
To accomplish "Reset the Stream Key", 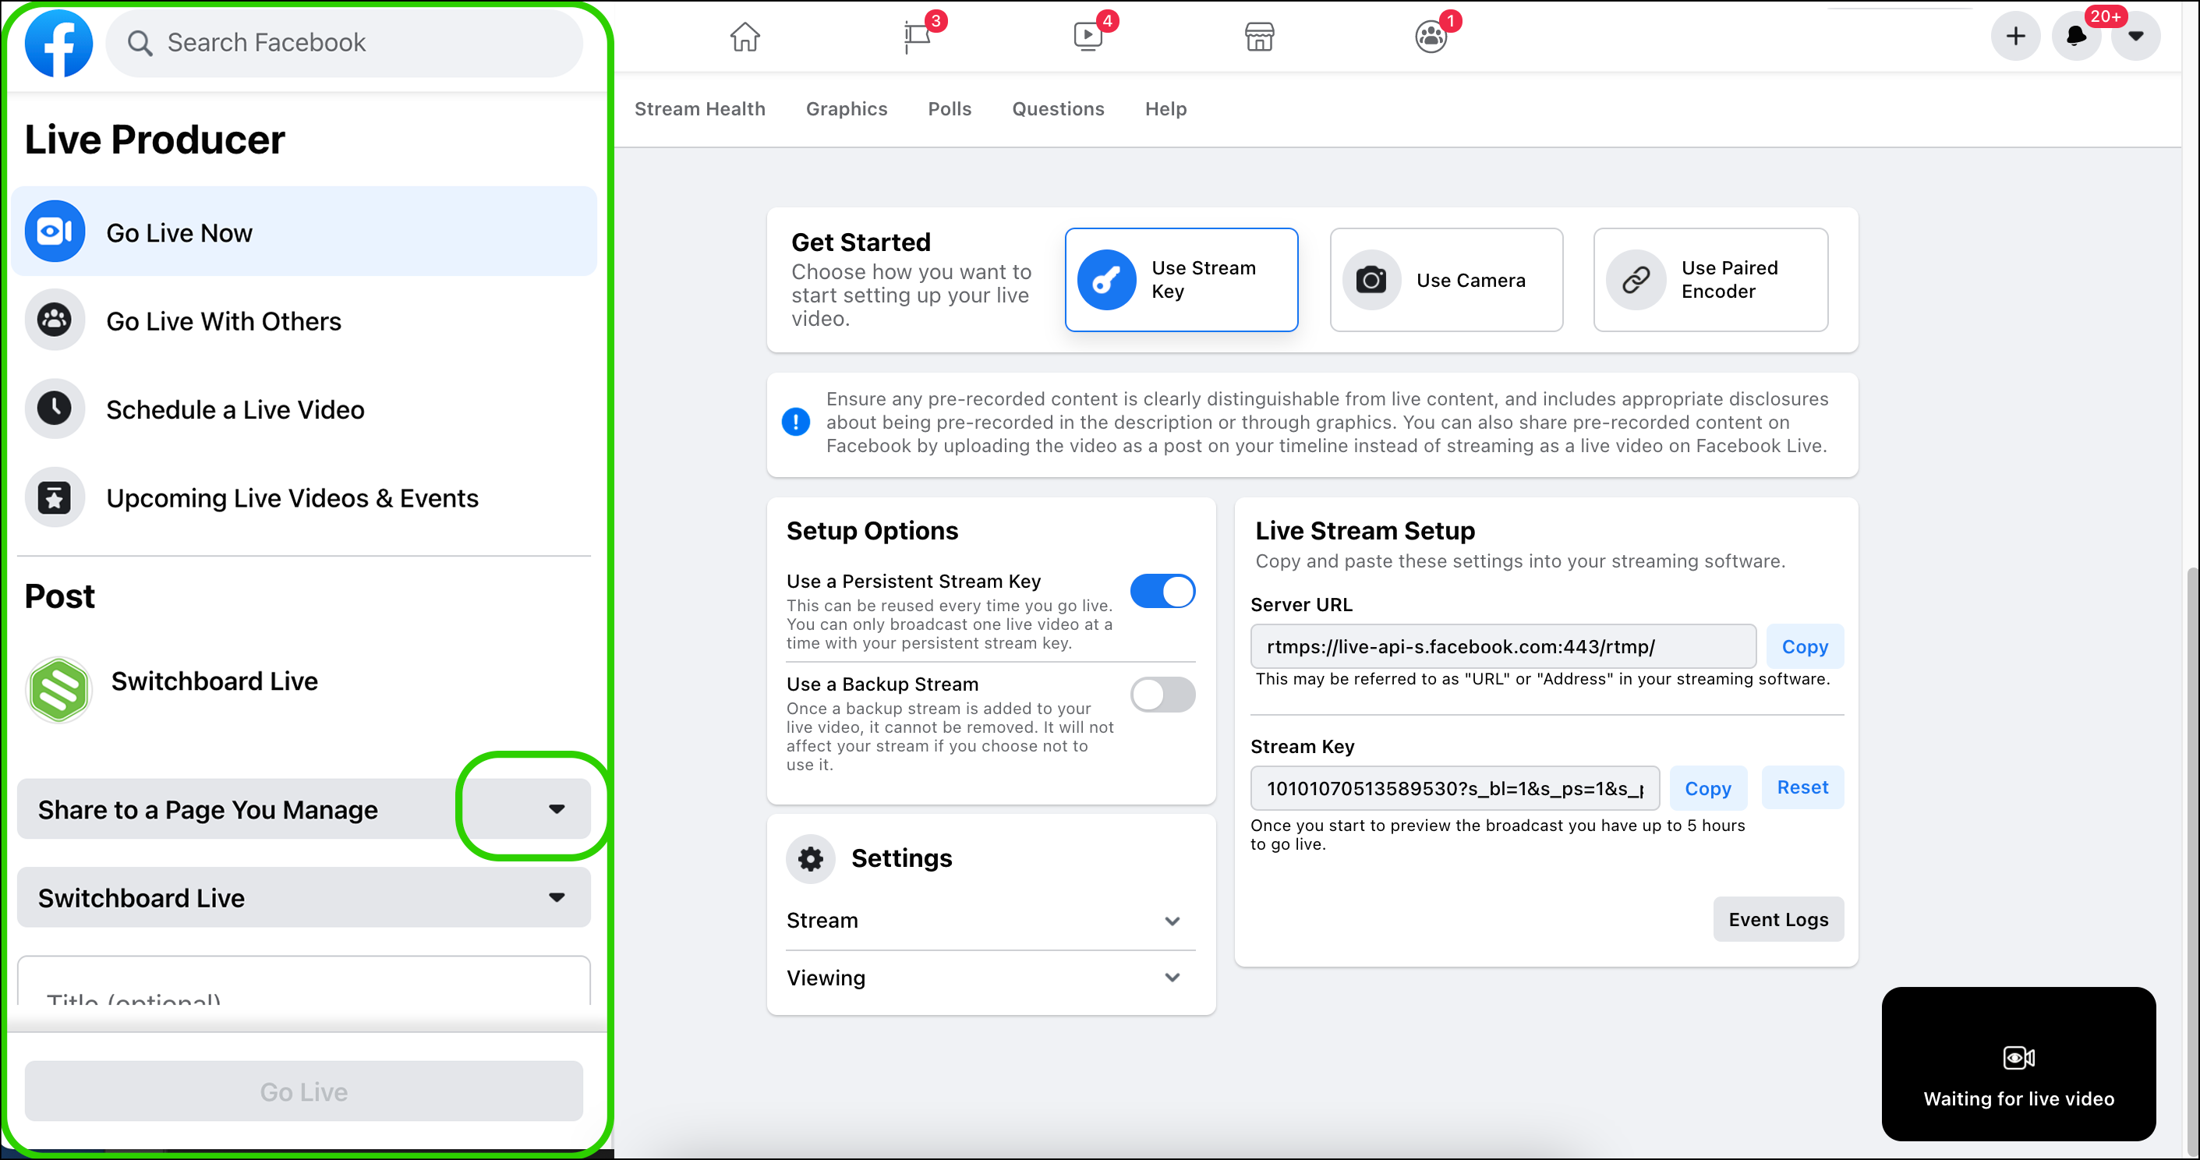I will tap(1800, 787).
